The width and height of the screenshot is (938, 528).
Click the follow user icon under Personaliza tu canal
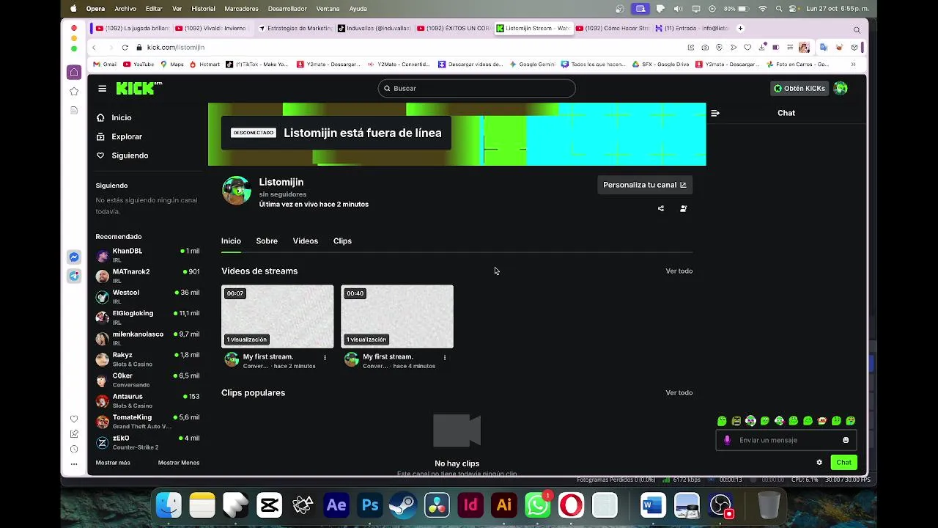click(x=683, y=208)
